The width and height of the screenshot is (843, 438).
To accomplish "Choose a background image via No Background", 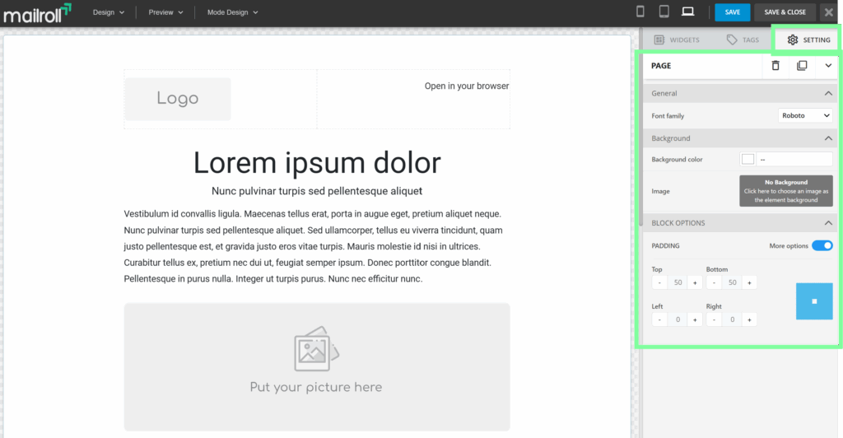I will (785, 191).
